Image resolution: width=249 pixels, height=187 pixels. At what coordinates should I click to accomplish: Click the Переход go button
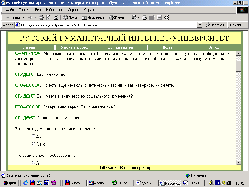[x=215, y=25]
